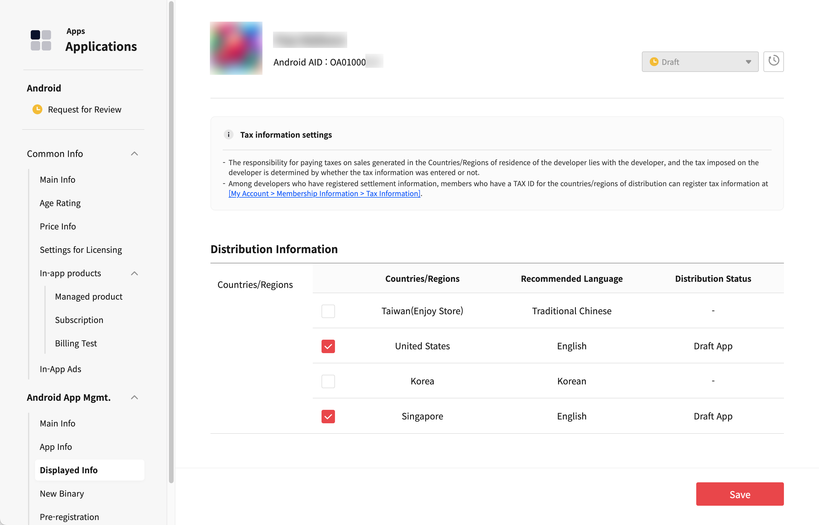
Task: Follow the Tax Information account link
Action: (324, 194)
